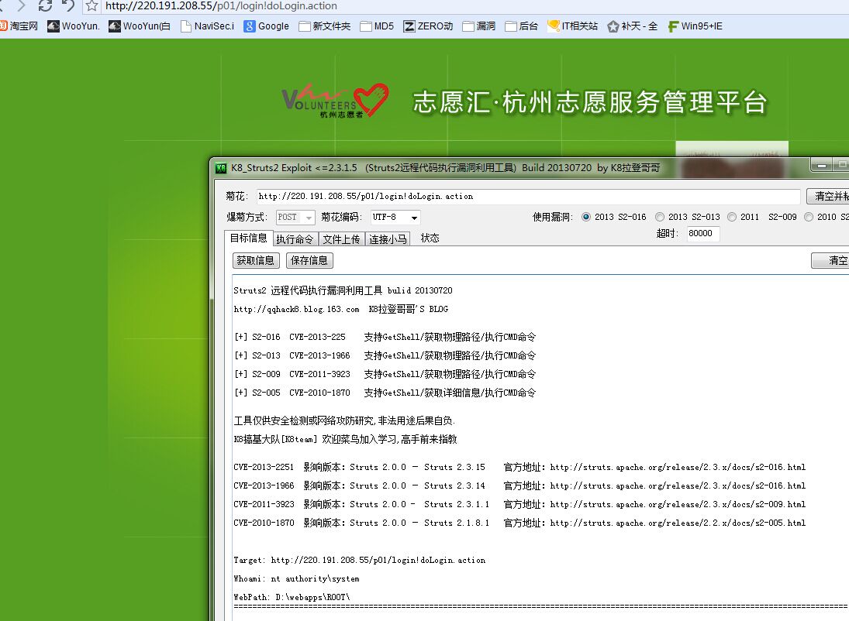Click the Target: login!doLogin.action line
This screenshot has height=621, width=849.
360,561
